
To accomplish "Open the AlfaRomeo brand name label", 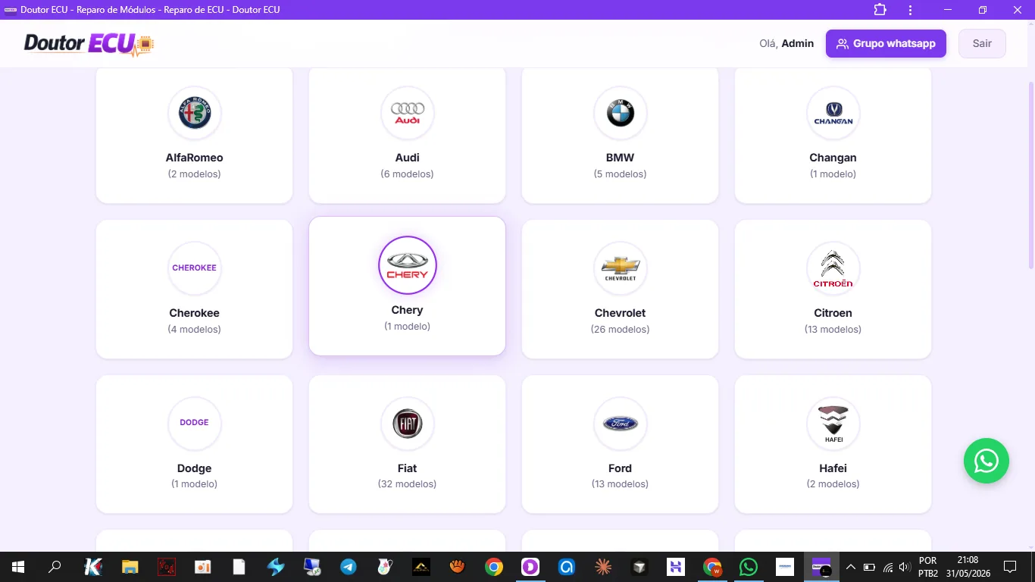I will pyautogui.click(x=195, y=158).
